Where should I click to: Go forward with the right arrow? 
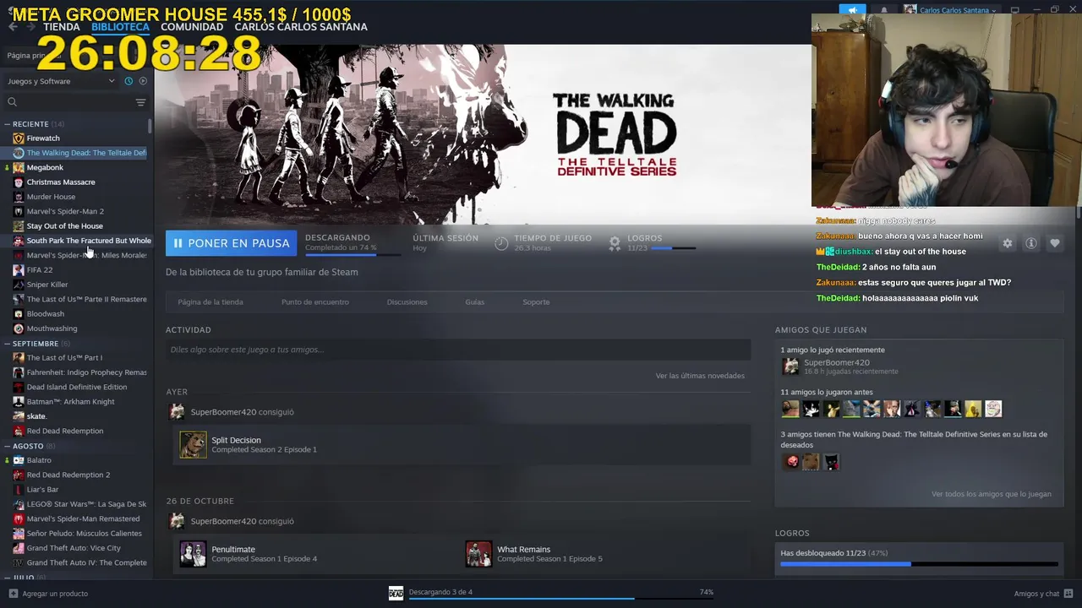(x=30, y=27)
